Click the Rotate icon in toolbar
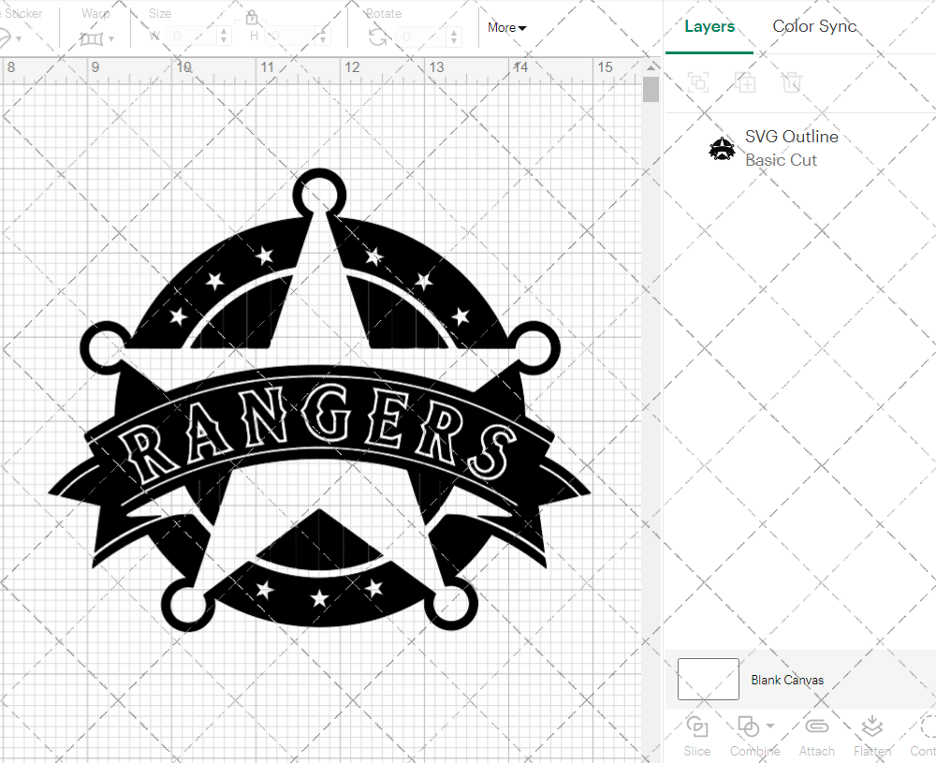Image resolution: width=936 pixels, height=763 pixels. (x=377, y=37)
